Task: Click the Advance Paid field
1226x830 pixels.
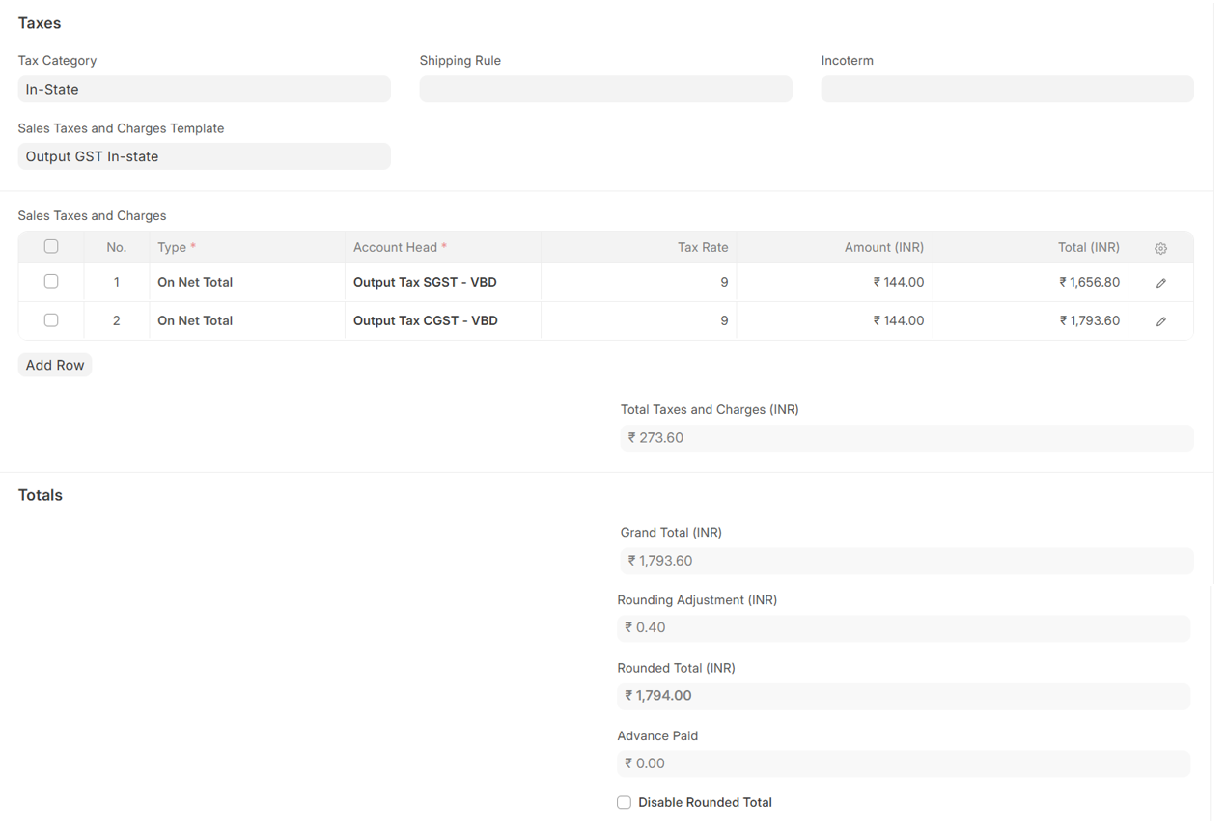Action: (904, 763)
